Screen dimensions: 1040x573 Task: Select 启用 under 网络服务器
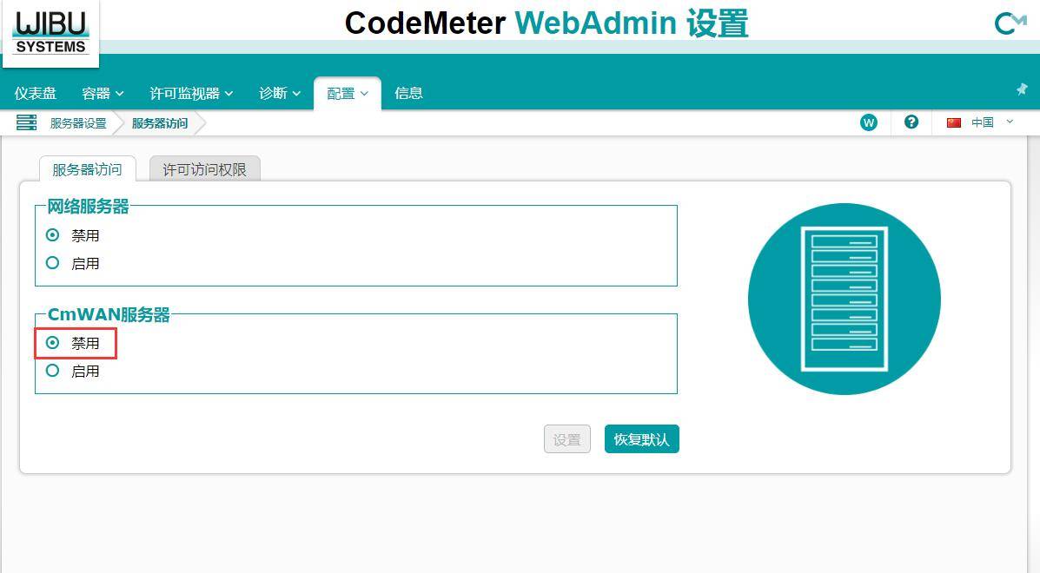pos(52,263)
